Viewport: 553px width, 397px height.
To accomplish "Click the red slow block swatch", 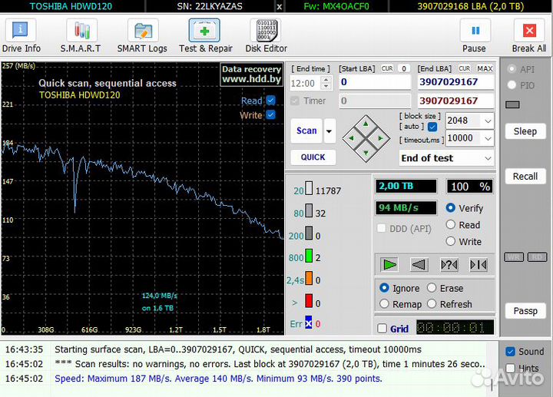I will click(309, 301).
